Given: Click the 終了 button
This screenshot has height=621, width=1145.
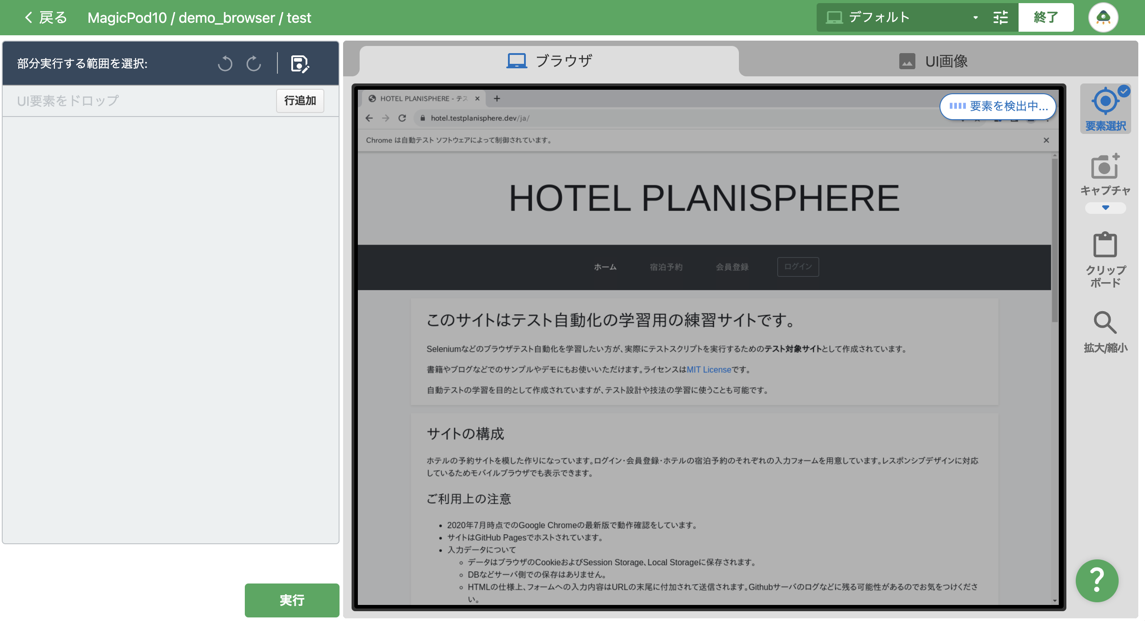Looking at the screenshot, I should pos(1046,17).
